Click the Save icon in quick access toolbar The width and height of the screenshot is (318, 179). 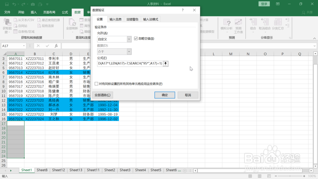coord(7,4)
